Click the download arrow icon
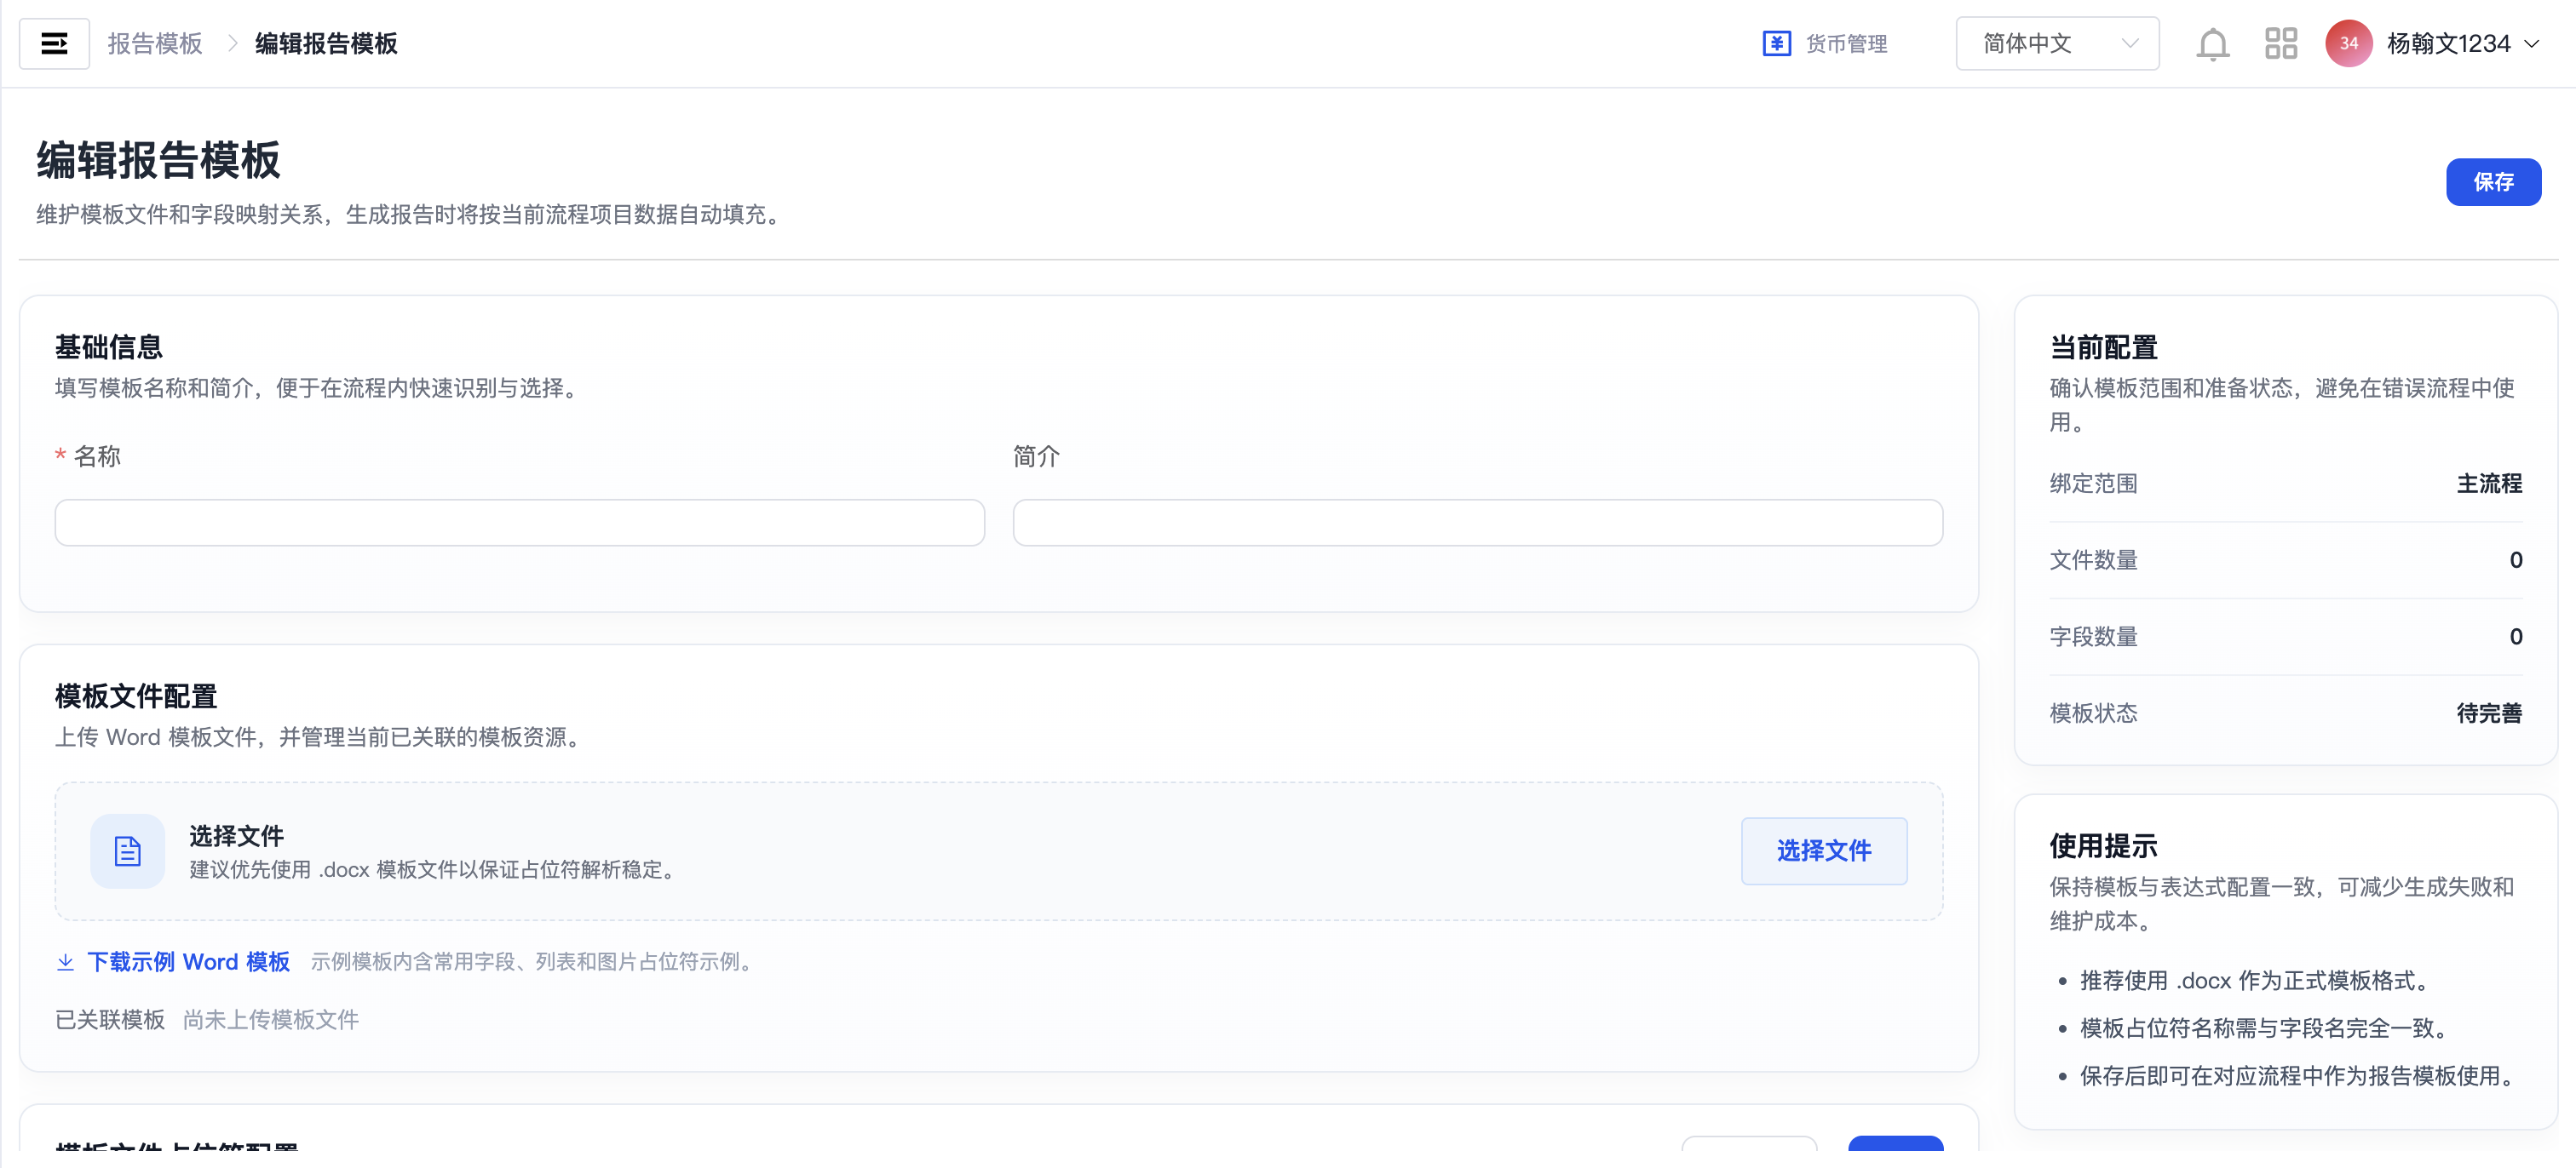Image resolution: width=2576 pixels, height=1168 pixels. point(65,962)
